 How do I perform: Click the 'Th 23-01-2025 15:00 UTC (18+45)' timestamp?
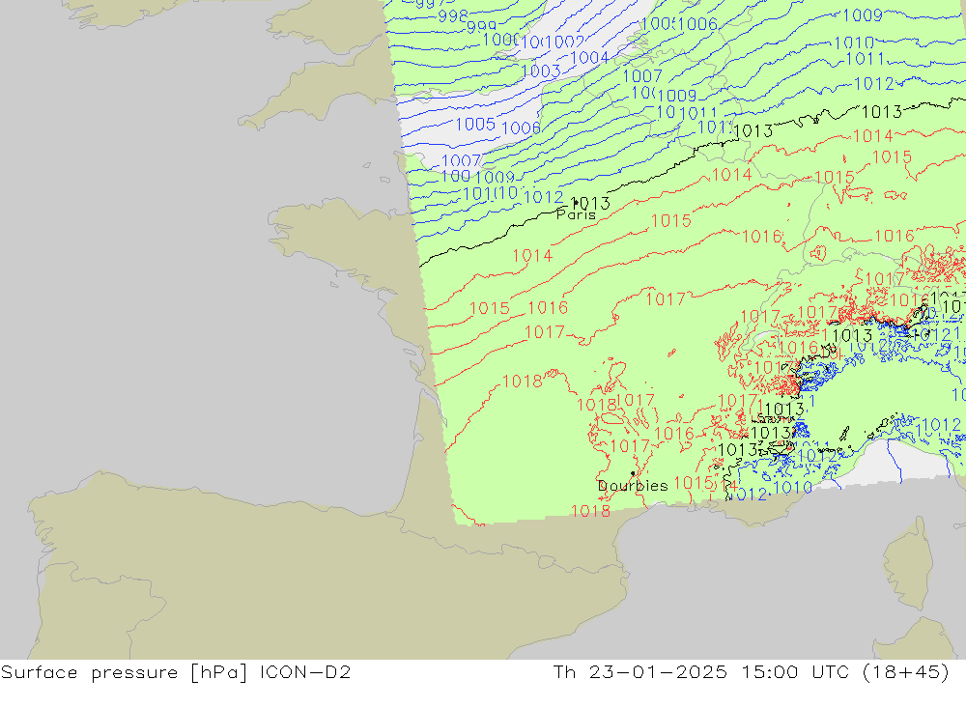[751, 672]
